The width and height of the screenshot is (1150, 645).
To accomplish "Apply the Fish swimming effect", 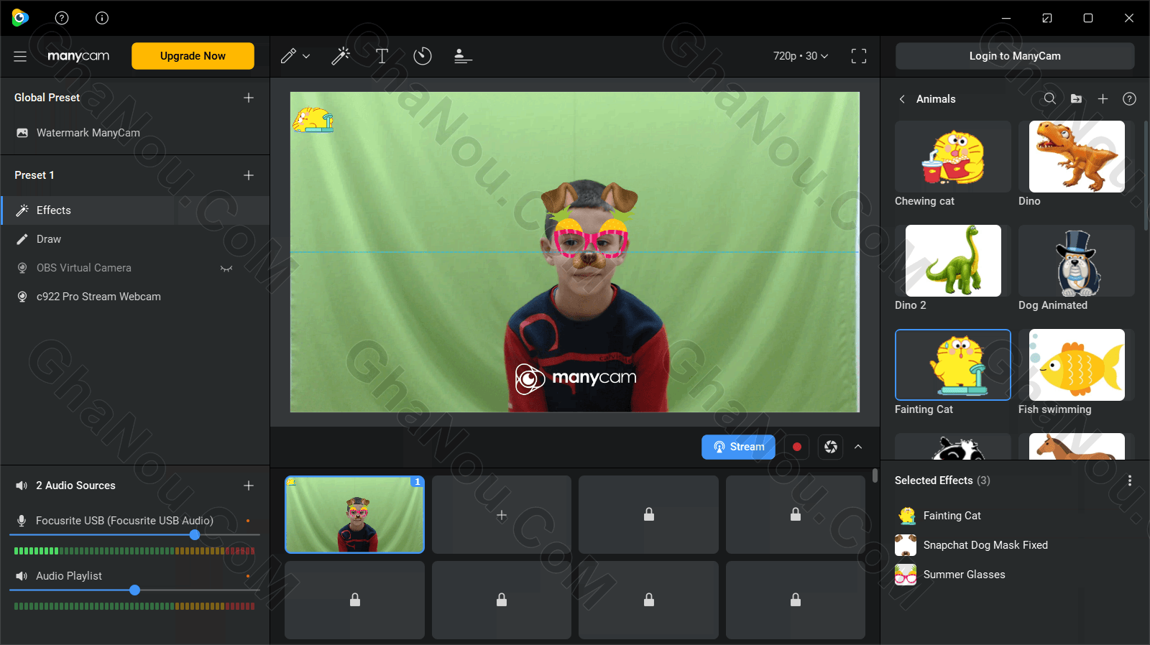I will coord(1077,365).
